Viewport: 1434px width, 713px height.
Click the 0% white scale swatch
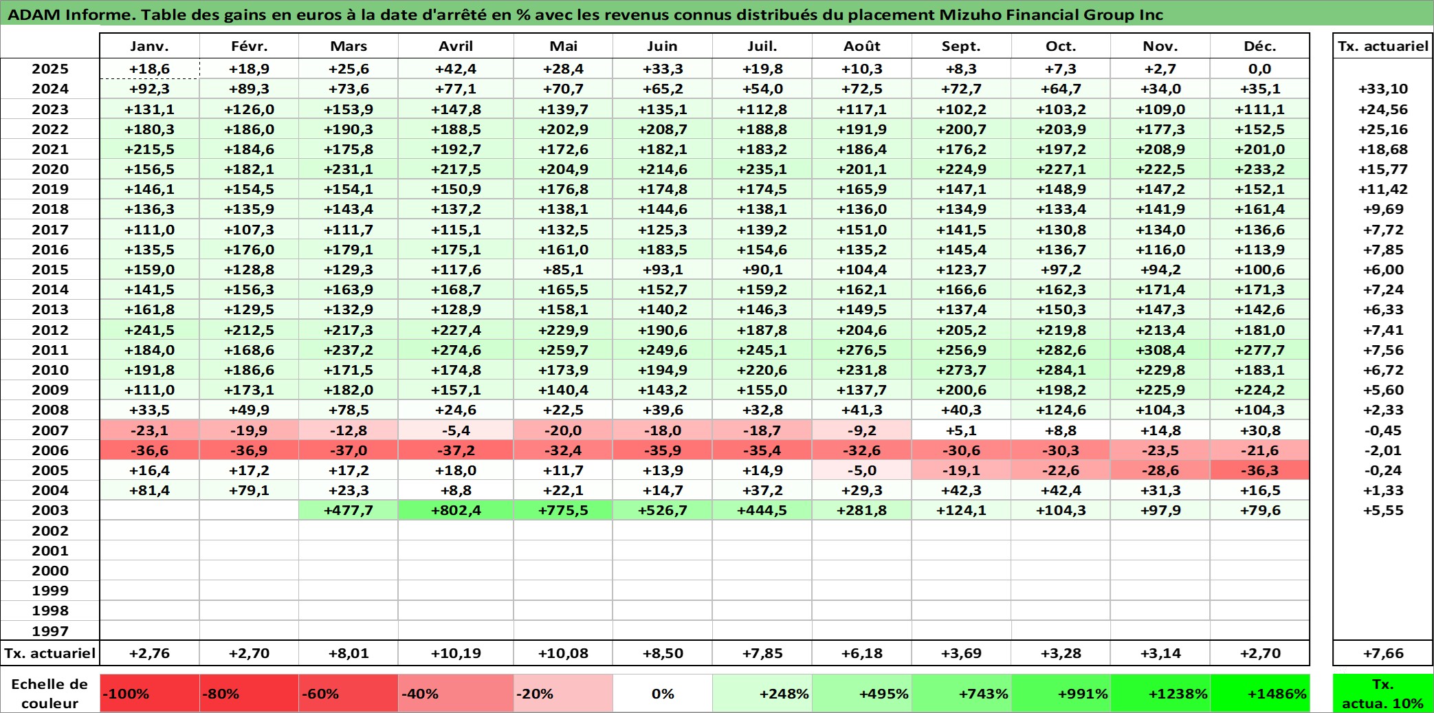pyautogui.click(x=662, y=693)
